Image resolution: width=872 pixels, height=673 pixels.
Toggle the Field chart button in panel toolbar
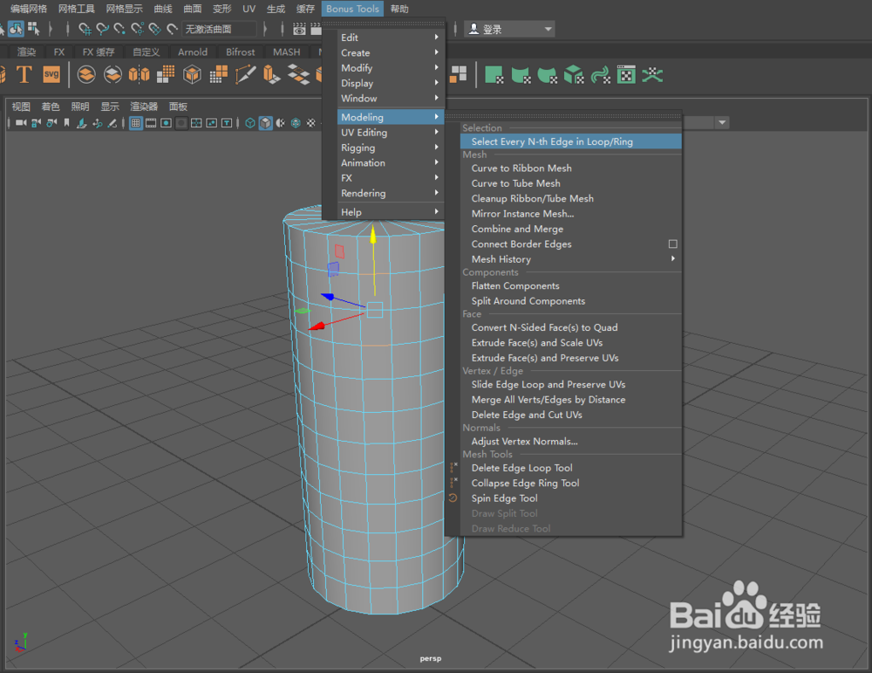pos(196,123)
